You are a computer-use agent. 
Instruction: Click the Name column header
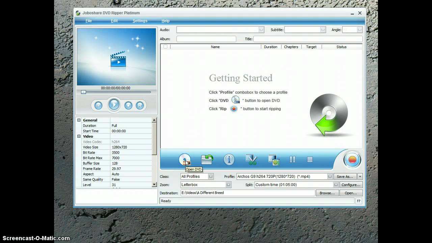(215, 47)
